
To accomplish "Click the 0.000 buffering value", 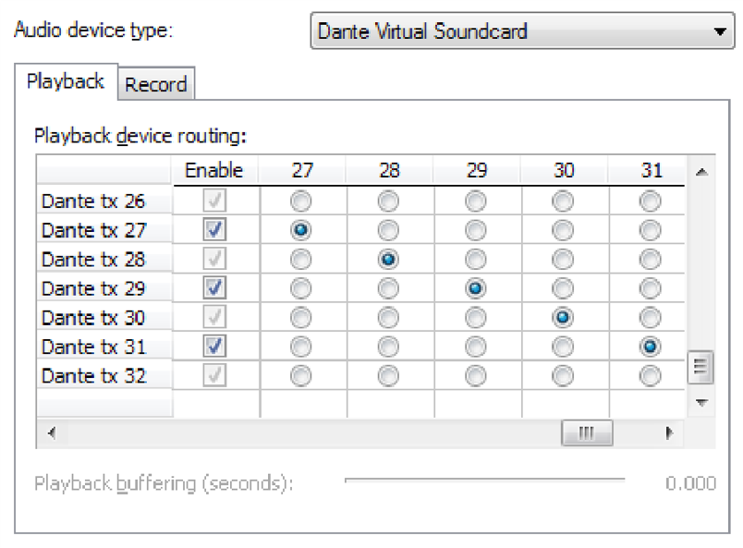I will pyautogui.click(x=690, y=483).
